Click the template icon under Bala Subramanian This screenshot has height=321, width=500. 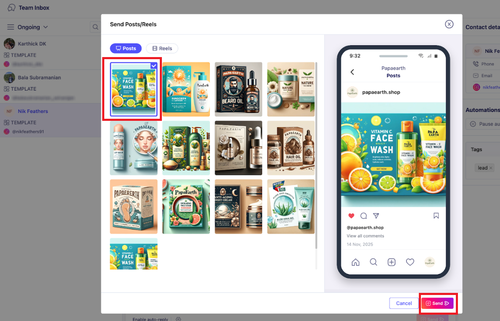point(6,89)
